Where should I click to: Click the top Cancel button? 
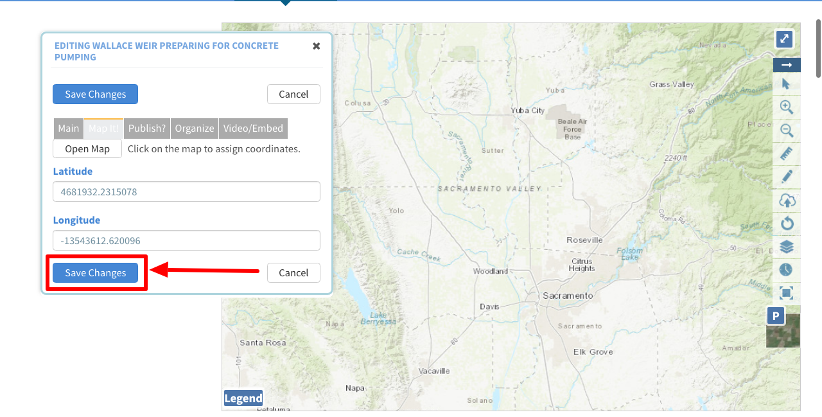pos(293,94)
